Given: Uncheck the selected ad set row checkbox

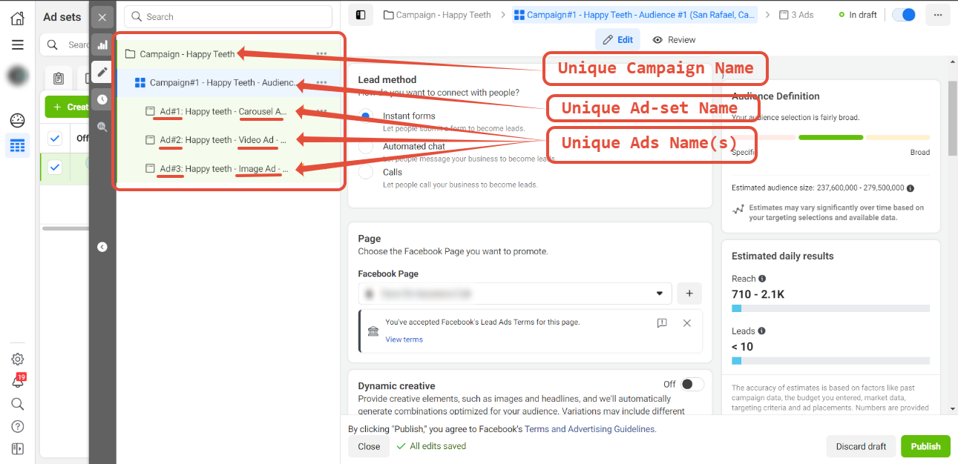Looking at the screenshot, I should [x=55, y=168].
